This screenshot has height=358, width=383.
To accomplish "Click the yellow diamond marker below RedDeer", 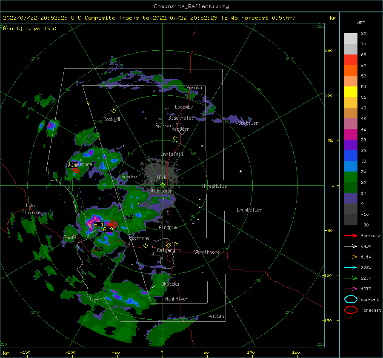I will (x=175, y=138).
